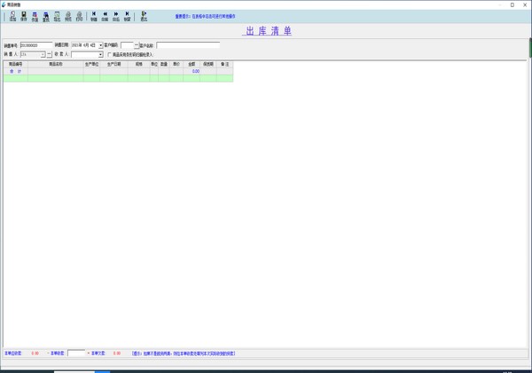Open the sales date (销售日期) dropdown
Image resolution: width=532 pixels, height=373 pixels.
(99, 44)
